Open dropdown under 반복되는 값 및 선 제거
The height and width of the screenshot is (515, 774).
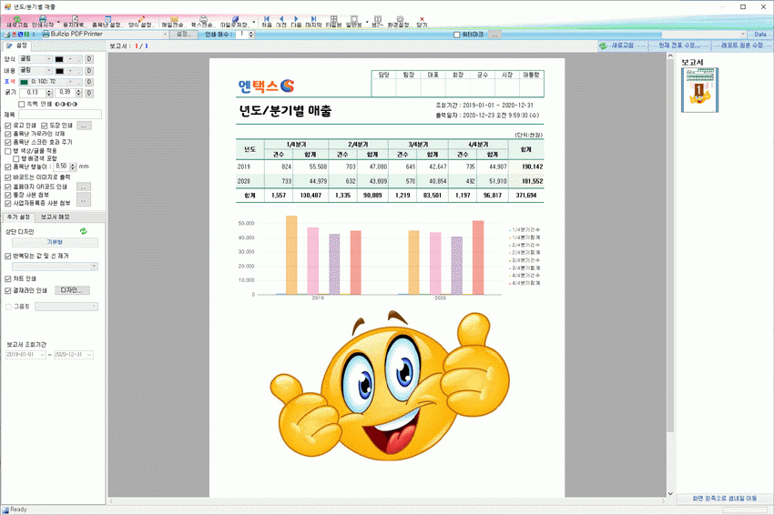coord(94,267)
